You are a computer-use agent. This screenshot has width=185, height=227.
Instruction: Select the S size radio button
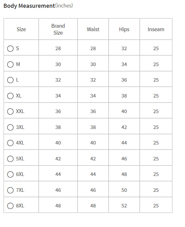point(10,49)
